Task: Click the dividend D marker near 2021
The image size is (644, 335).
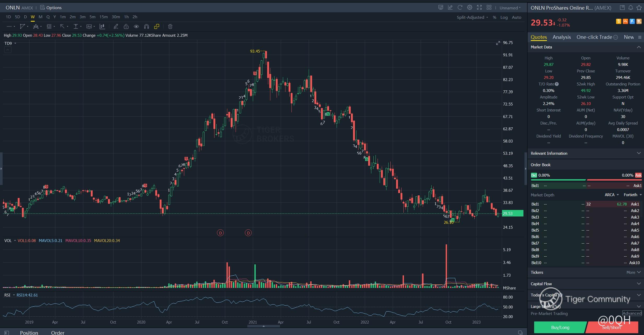Action: point(248,233)
